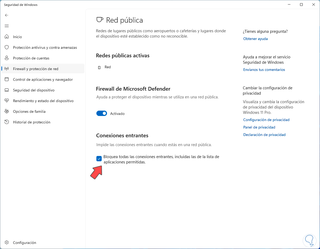Click the ¿Tienes alguna pregunta? text

(x=265, y=31)
